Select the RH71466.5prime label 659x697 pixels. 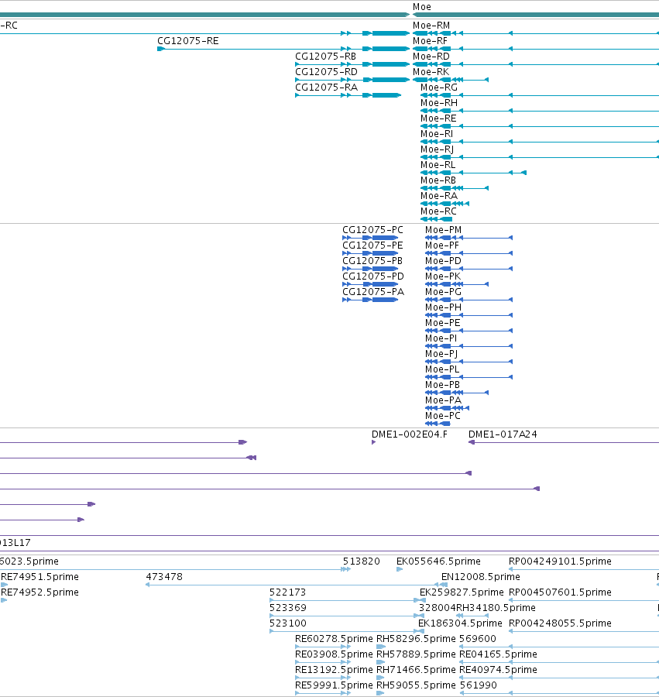[416, 671]
